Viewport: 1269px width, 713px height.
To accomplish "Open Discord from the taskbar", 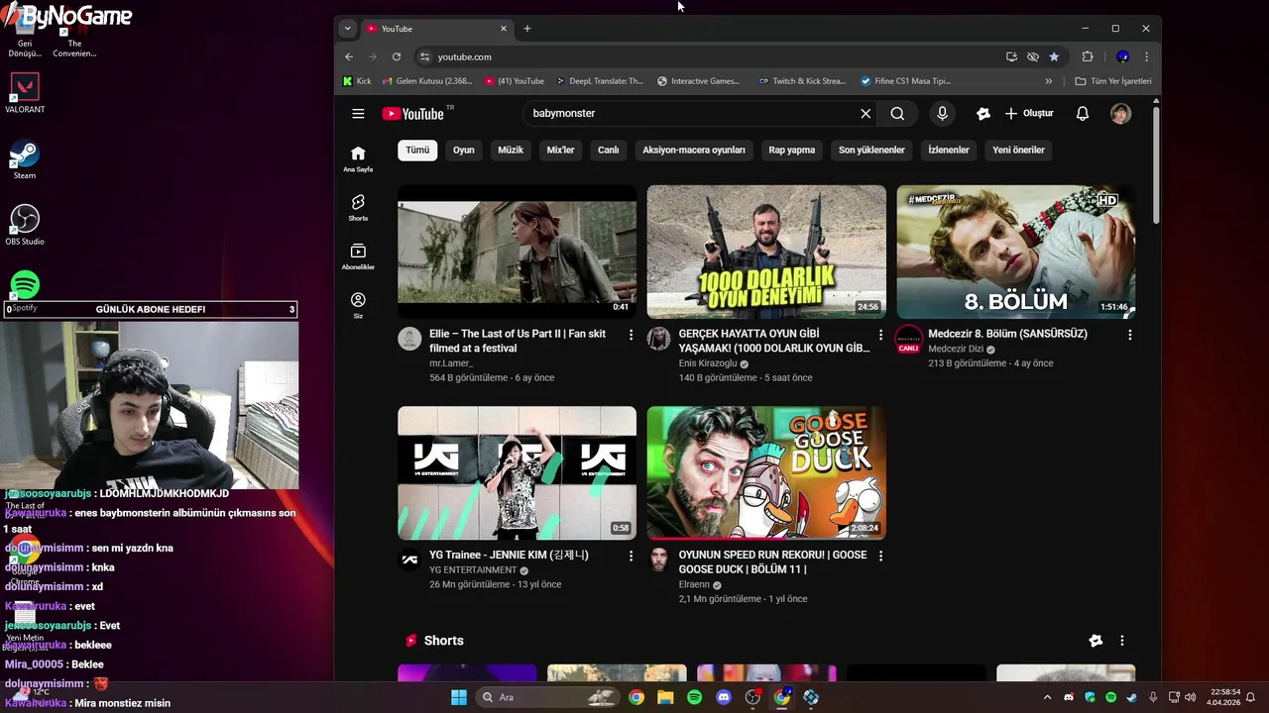I will tap(724, 697).
